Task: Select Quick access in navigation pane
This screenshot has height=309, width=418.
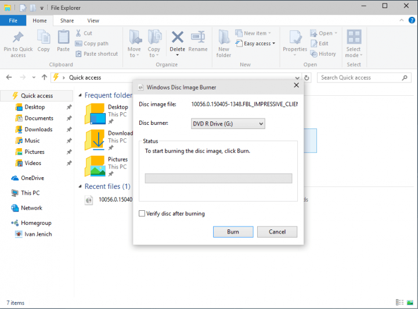Action: 37,96
